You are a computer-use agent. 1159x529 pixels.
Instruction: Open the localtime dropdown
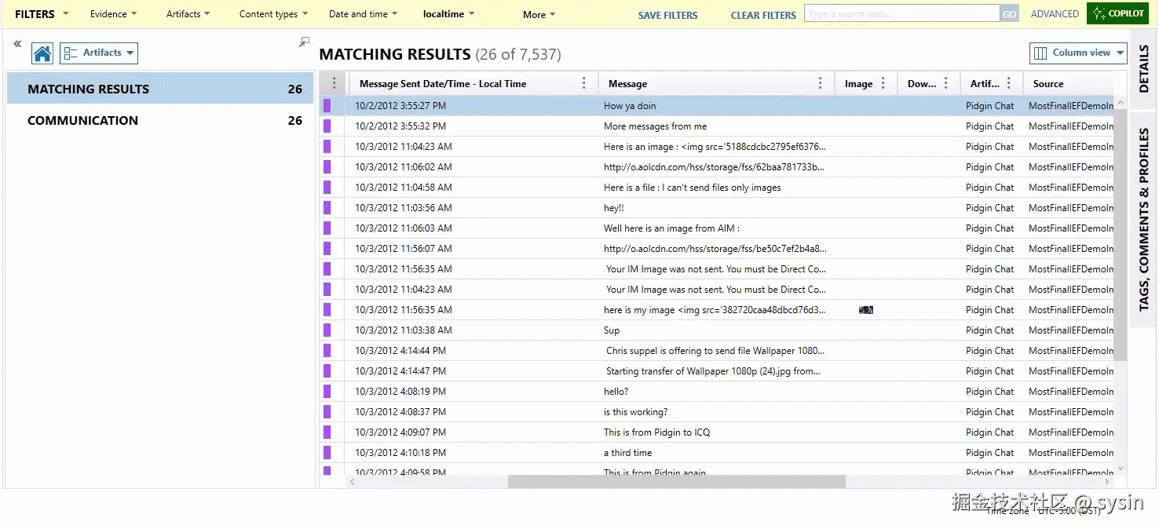tap(448, 14)
